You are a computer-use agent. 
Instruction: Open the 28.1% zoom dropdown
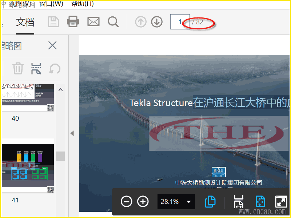click(x=176, y=202)
